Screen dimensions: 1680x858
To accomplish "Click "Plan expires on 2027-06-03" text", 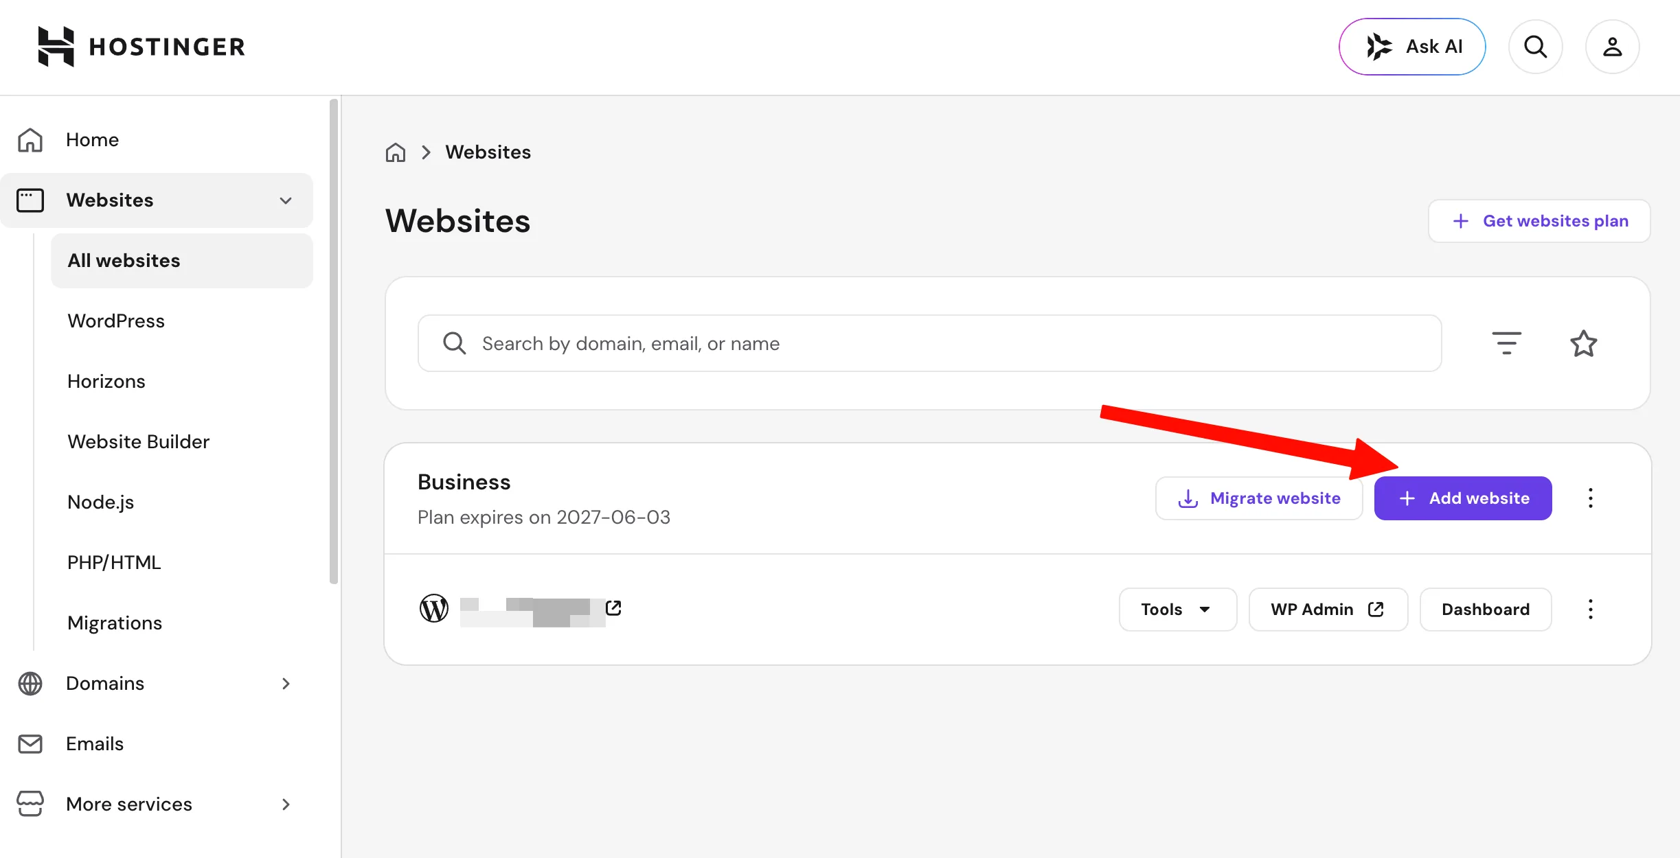I will tap(544, 518).
